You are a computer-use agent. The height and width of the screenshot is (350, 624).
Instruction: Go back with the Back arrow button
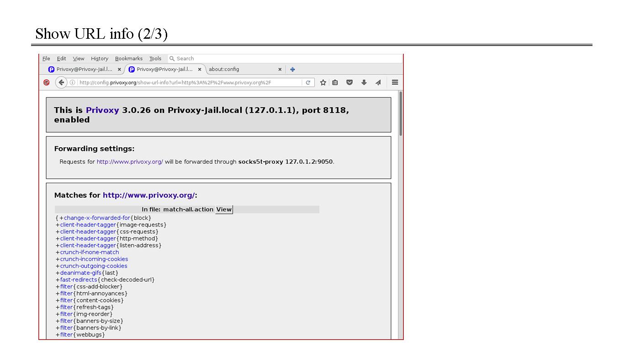click(x=61, y=82)
